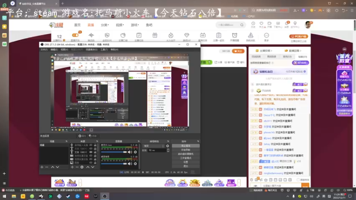Click the Start Recording button in OBS controls
Screen dimensions: 356x200
(x=186, y=150)
